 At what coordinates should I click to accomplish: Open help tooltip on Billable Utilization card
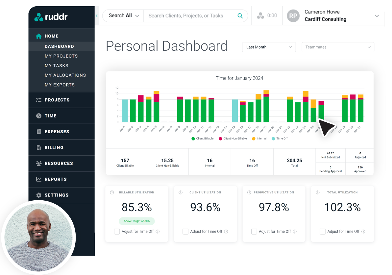(x=111, y=192)
